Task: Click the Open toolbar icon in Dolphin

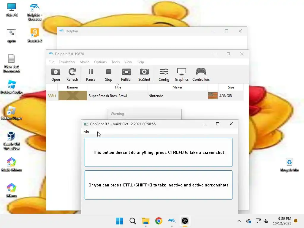Action: (x=56, y=75)
